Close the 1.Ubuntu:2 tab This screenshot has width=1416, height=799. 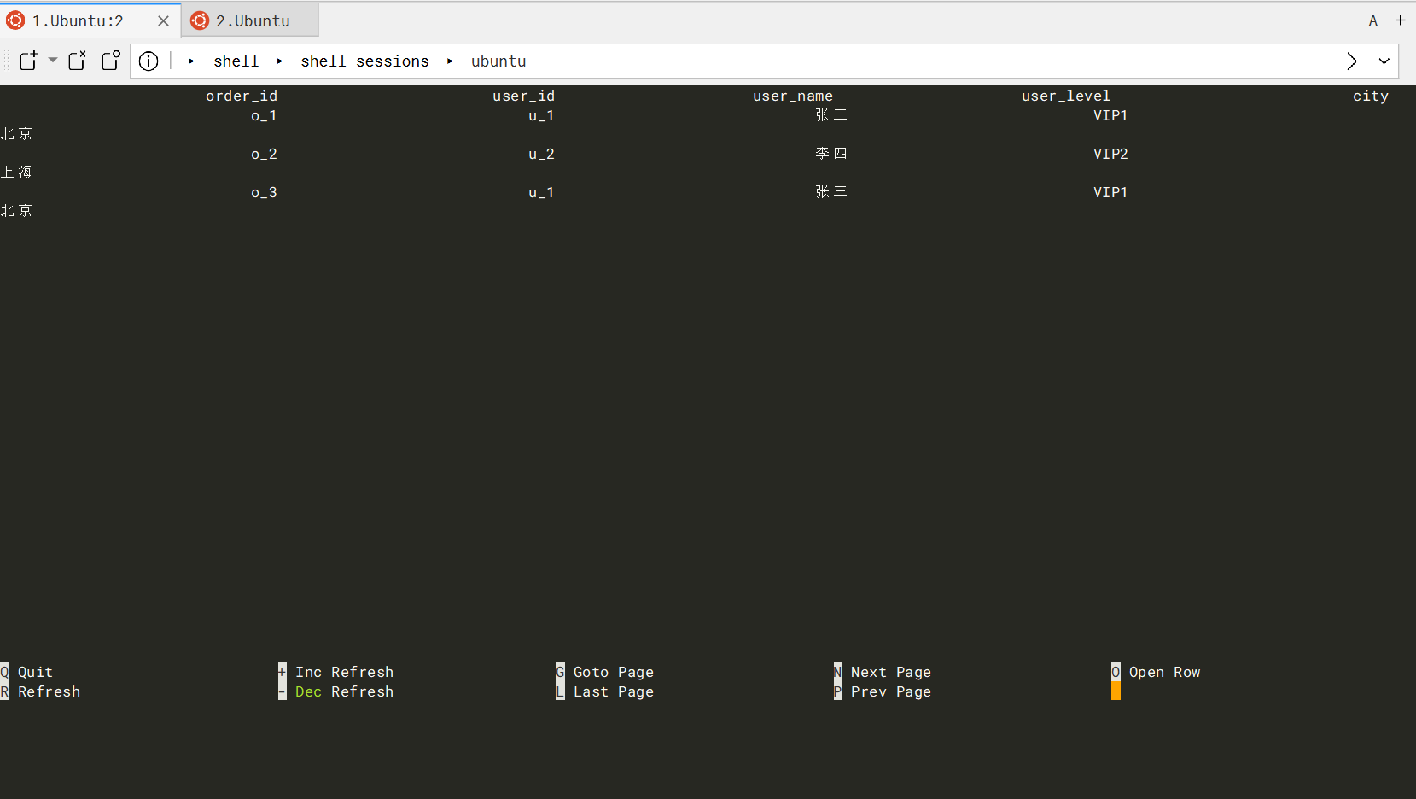coord(163,20)
